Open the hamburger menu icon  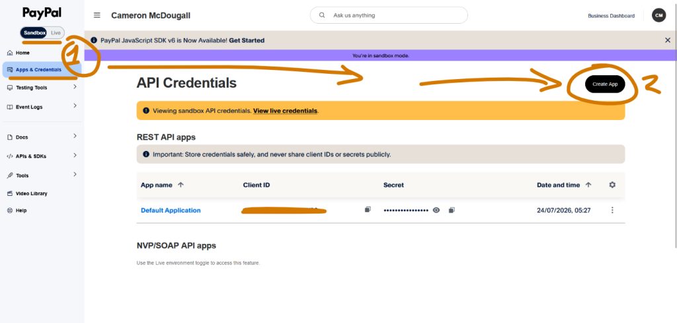pyautogui.click(x=97, y=15)
